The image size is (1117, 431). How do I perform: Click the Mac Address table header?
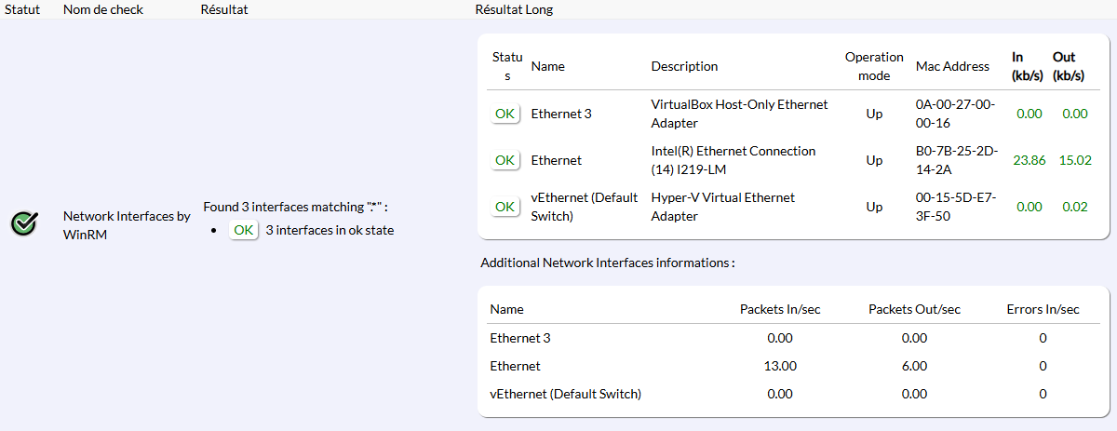click(x=952, y=66)
